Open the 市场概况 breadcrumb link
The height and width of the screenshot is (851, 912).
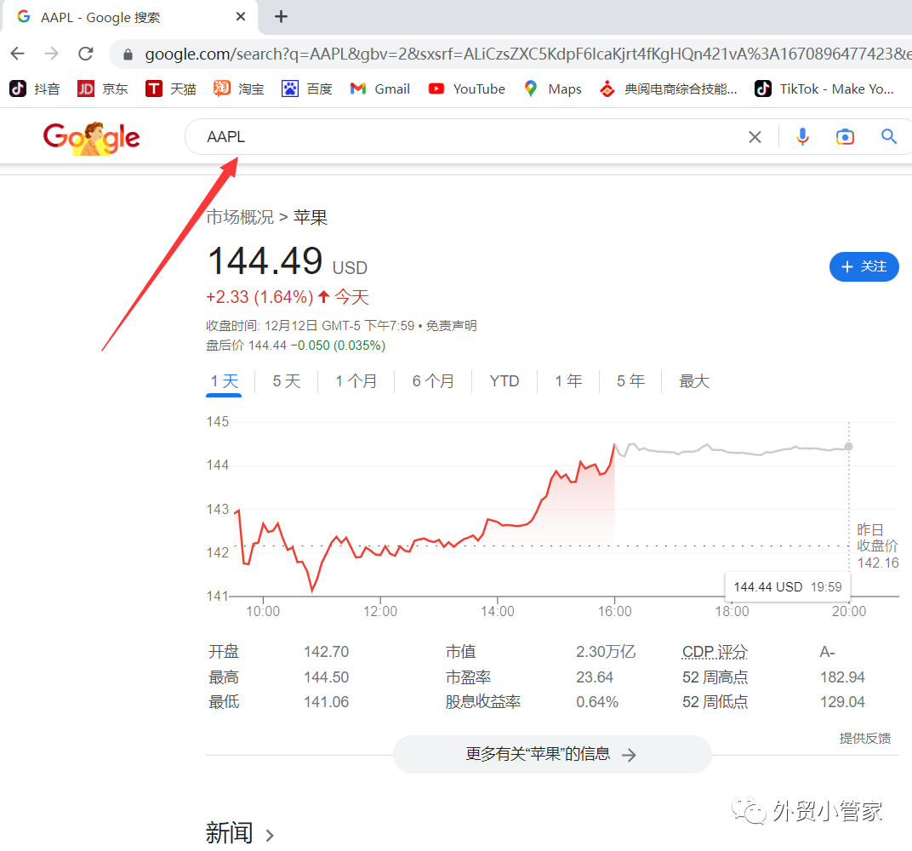[x=240, y=217]
